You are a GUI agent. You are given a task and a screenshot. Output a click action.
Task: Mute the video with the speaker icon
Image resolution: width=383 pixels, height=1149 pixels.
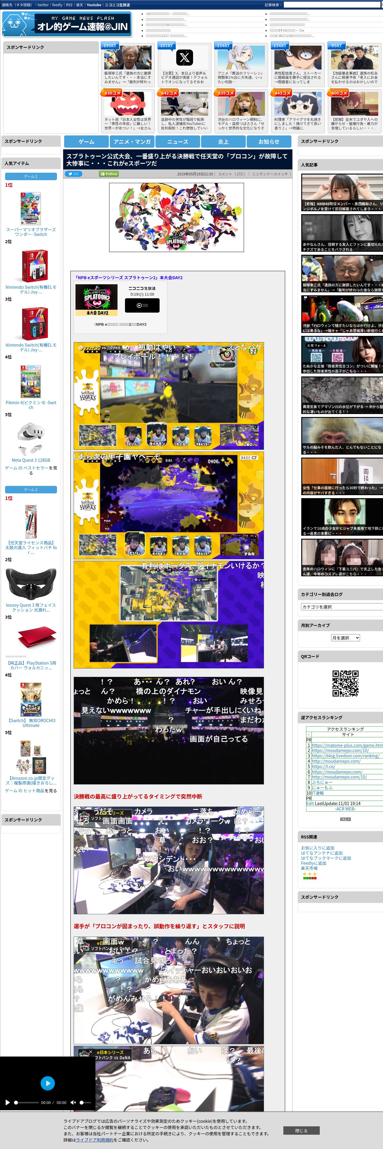coord(73,1102)
